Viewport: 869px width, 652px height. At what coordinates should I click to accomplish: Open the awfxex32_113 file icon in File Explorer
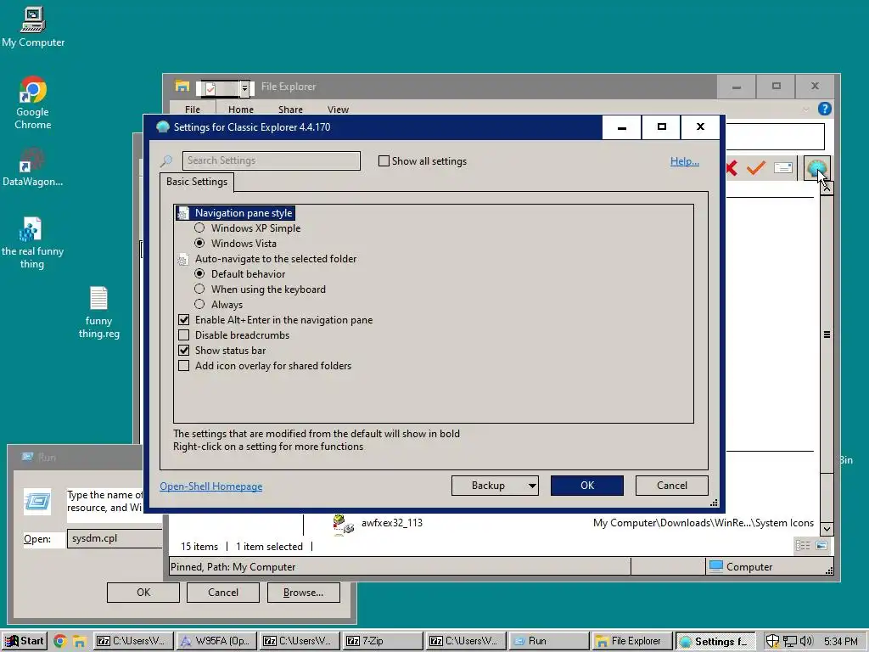pyautogui.click(x=343, y=524)
